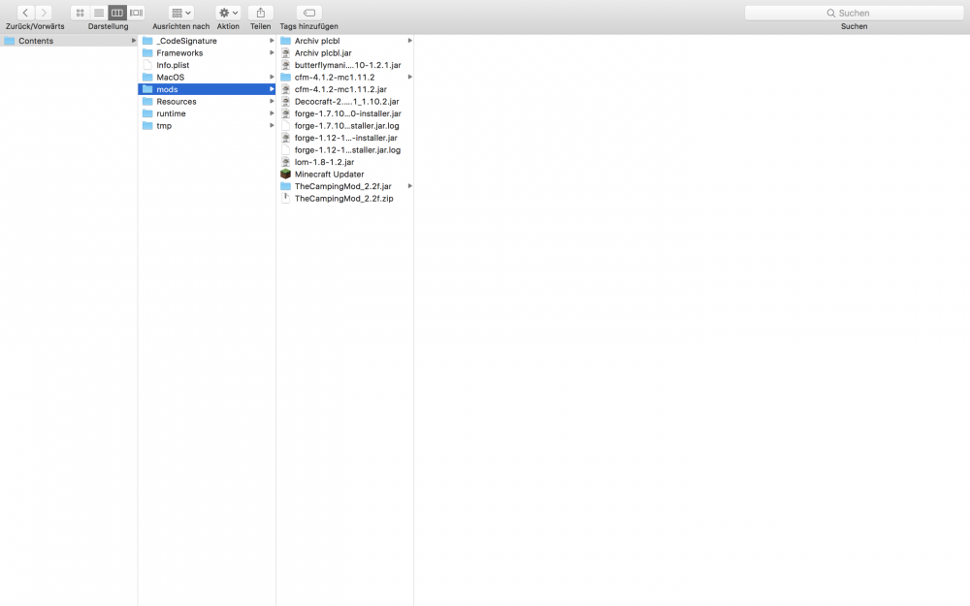Switch to icon grid view
The height and width of the screenshot is (606, 970).
pos(80,13)
